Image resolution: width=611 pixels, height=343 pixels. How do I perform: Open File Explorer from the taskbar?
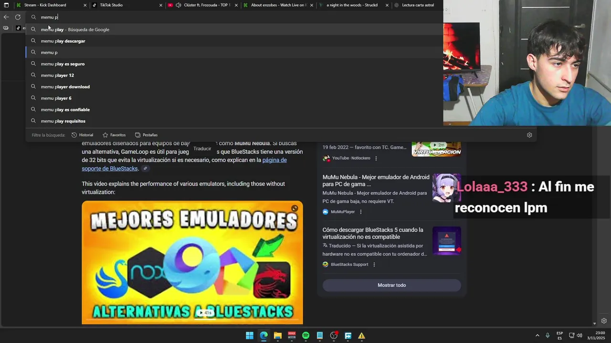(x=278, y=335)
